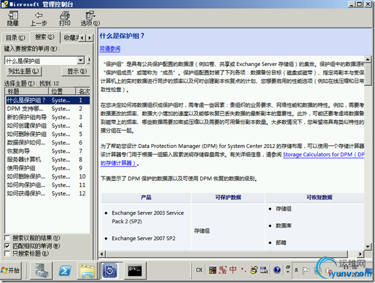
Task: Click the CH language indicator
Action: click(x=199, y=270)
